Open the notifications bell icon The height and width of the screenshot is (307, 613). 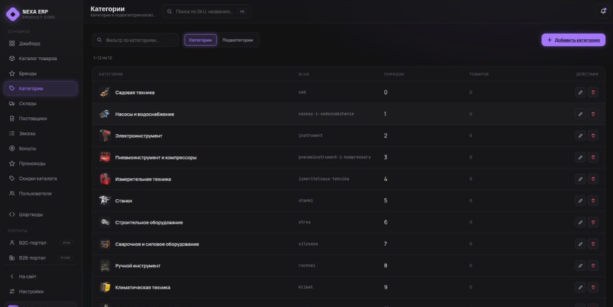point(603,11)
